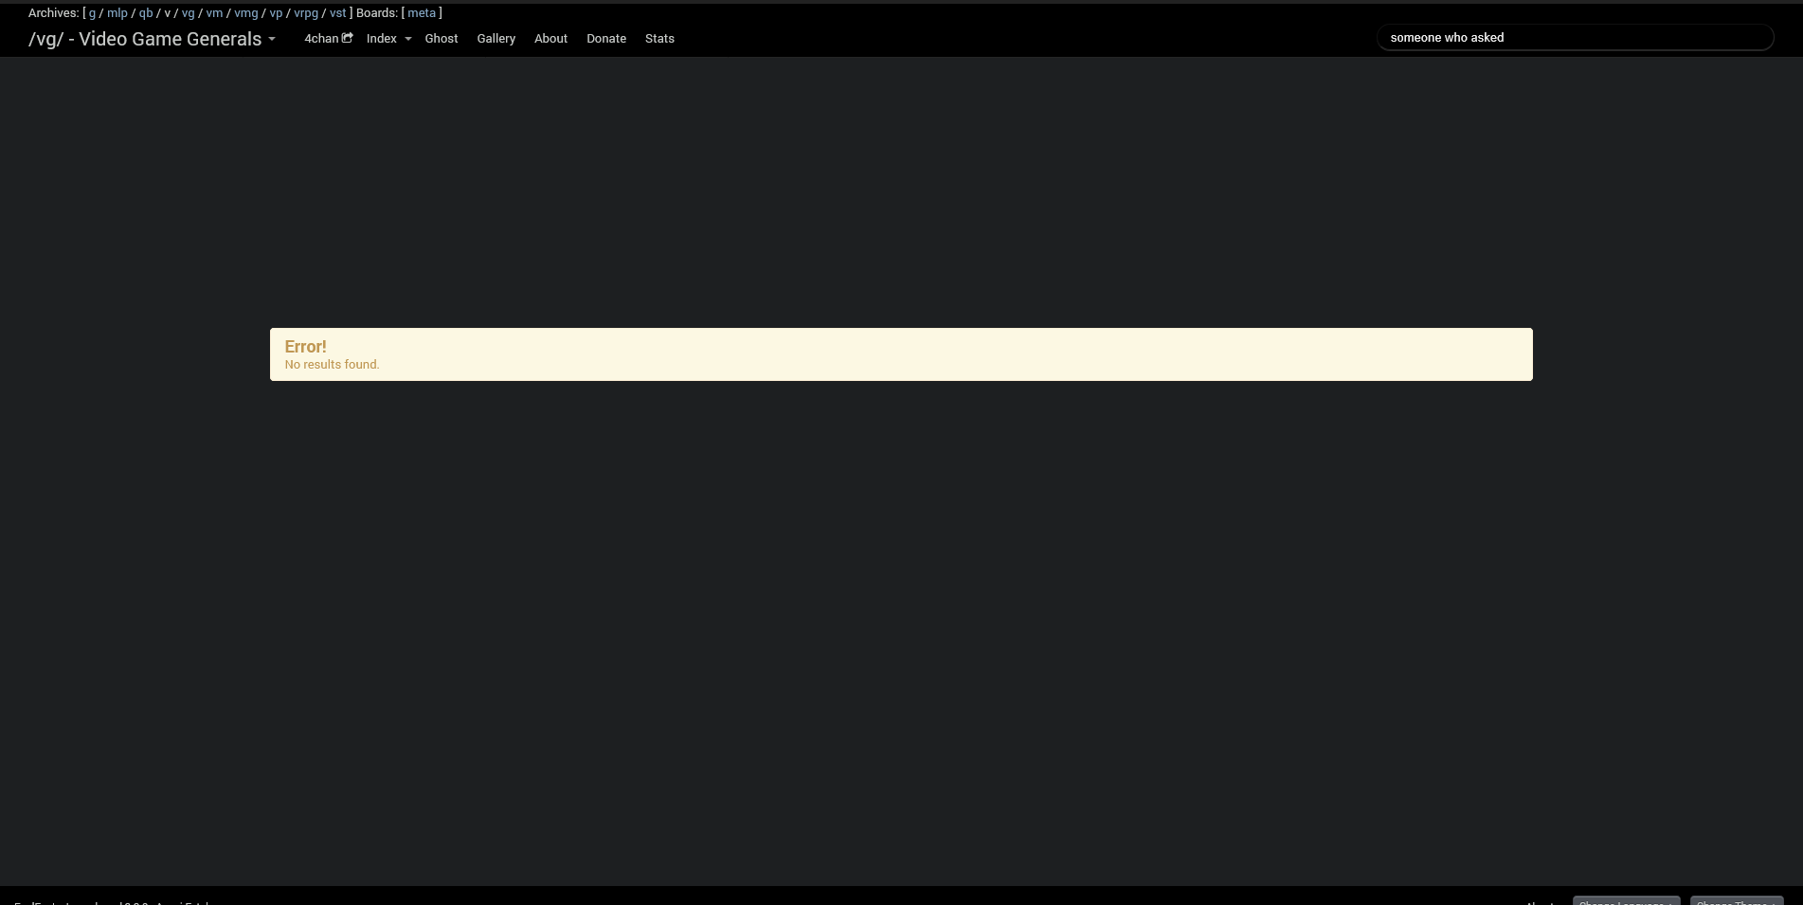Open the Change Theme dropdown
The width and height of the screenshot is (1803, 905).
(x=1737, y=900)
